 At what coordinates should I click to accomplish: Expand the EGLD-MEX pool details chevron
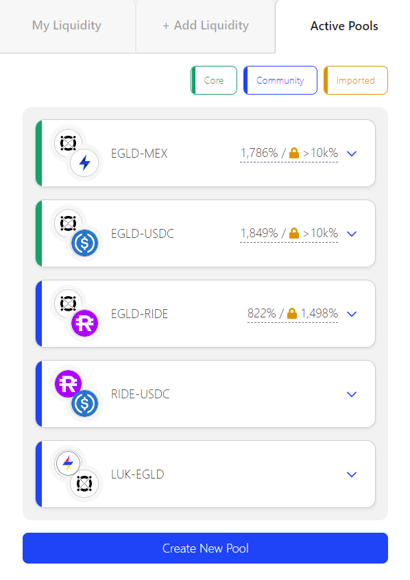tap(352, 154)
